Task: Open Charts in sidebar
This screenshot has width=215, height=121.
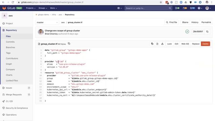Action: click(9, 75)
